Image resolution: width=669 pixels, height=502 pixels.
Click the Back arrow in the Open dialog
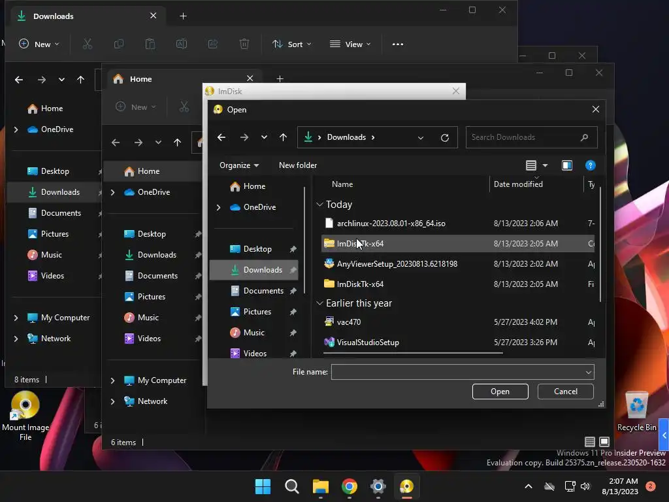[221, 137]
